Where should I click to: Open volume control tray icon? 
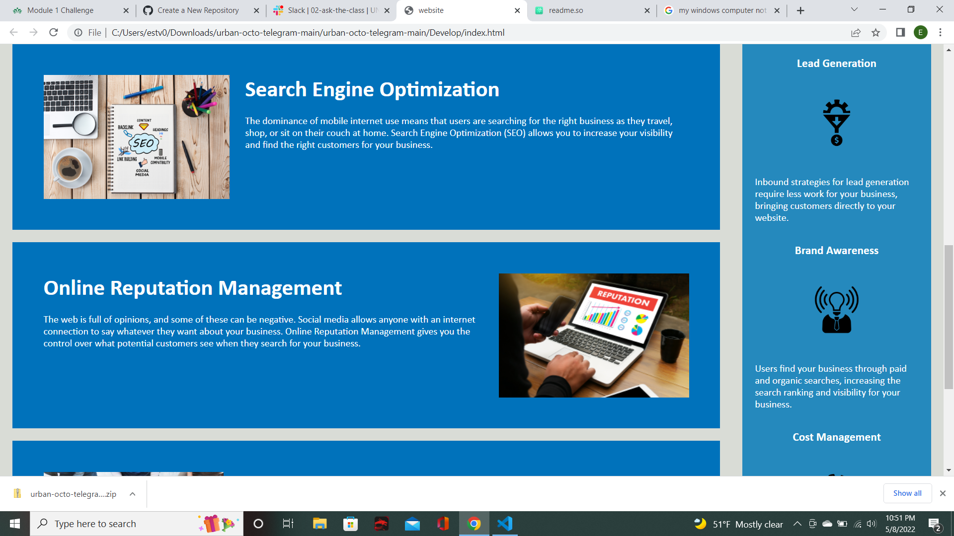872,524
